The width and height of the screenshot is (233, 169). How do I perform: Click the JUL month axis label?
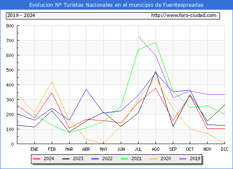point(138,149)
